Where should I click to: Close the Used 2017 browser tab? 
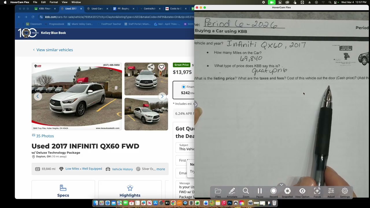click(81, 9)
